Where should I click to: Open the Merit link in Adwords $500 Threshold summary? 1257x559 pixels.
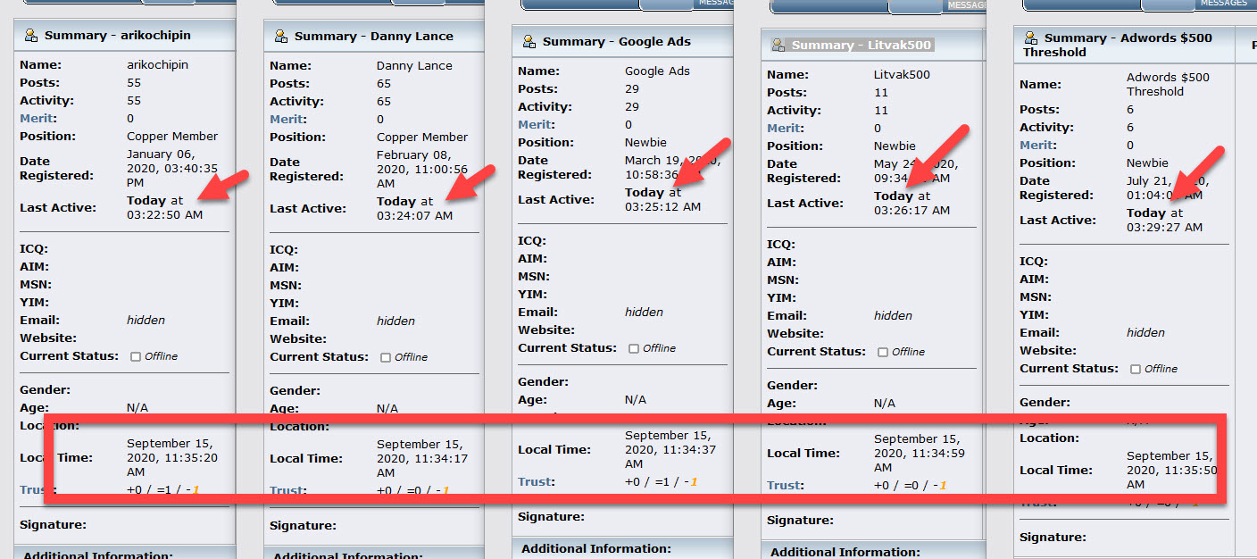(1037, 146)
